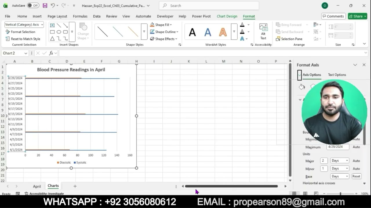The image size is (371, 208).
Task: Apply the blue WordArt style
Action: (208, 32)
